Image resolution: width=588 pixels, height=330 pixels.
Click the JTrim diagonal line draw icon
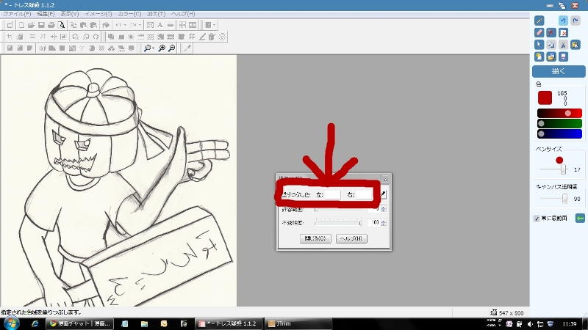202,37
